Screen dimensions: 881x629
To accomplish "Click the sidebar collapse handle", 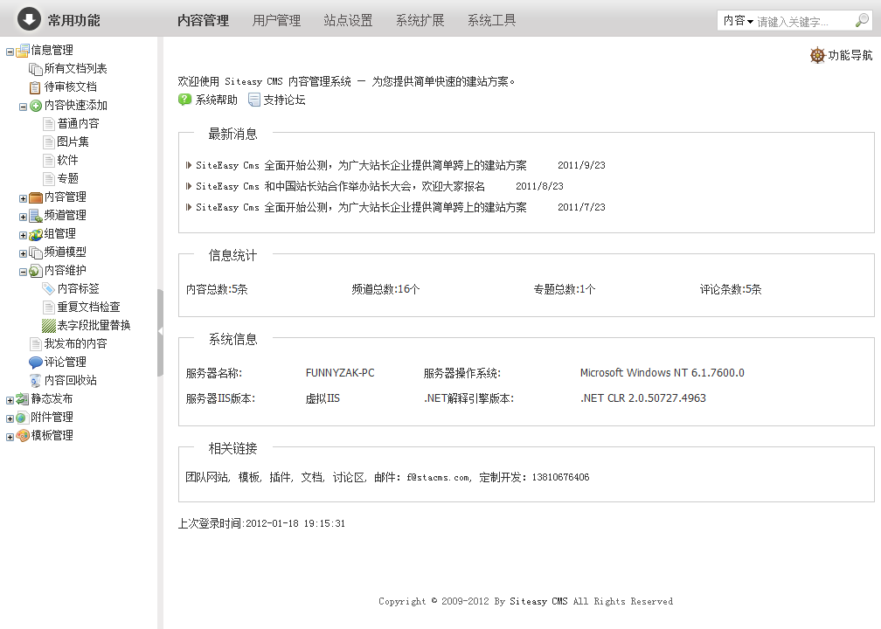I will click(160, 333).
